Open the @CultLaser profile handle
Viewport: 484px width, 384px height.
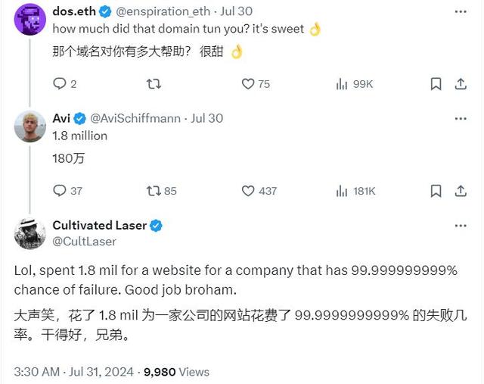point(84,241)
